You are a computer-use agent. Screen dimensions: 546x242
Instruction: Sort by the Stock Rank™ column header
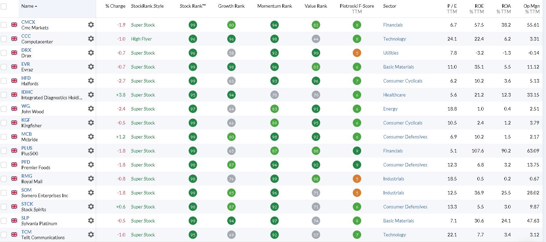(x=193, y=6)
